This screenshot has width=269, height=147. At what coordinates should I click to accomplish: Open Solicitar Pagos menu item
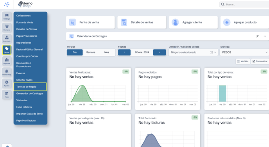pyautogui.click(x=24, y=80)
